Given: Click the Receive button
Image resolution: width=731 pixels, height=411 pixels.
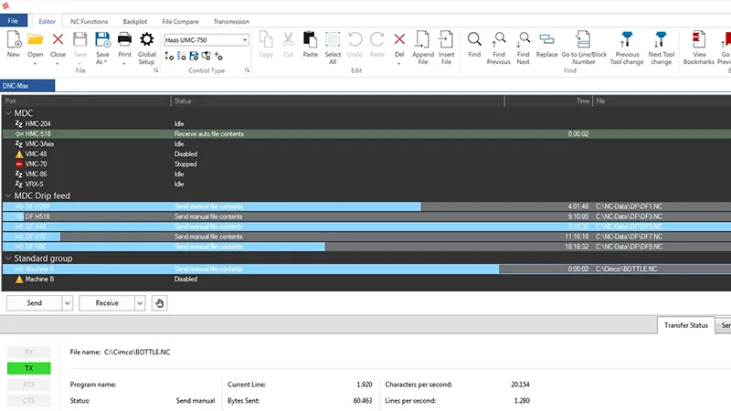Looking at the screenshot, I should click(x=107, y=303).
